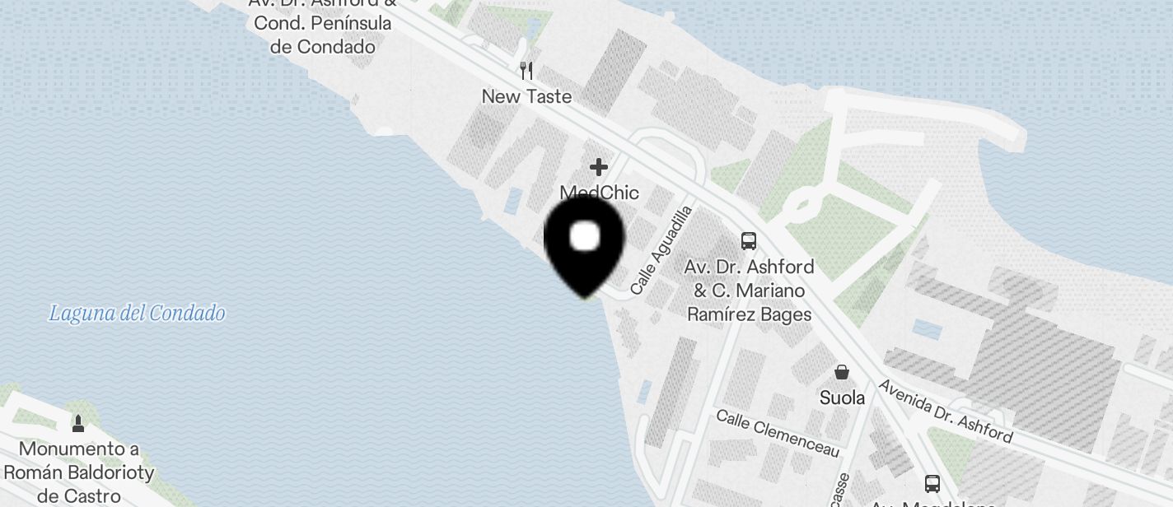Click the Suola store label
1173x507 pixels.
pos(842,398)
